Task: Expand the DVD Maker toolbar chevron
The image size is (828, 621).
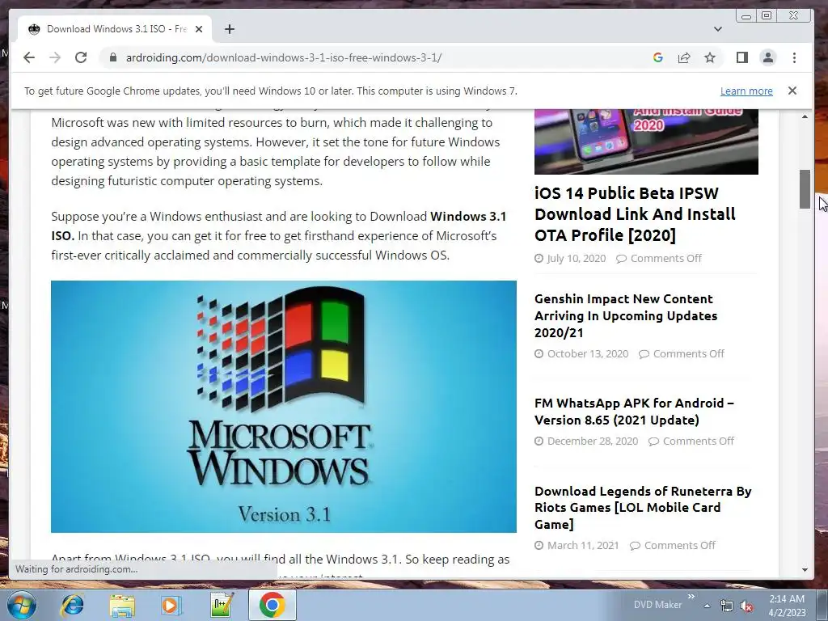Action: 691,597
